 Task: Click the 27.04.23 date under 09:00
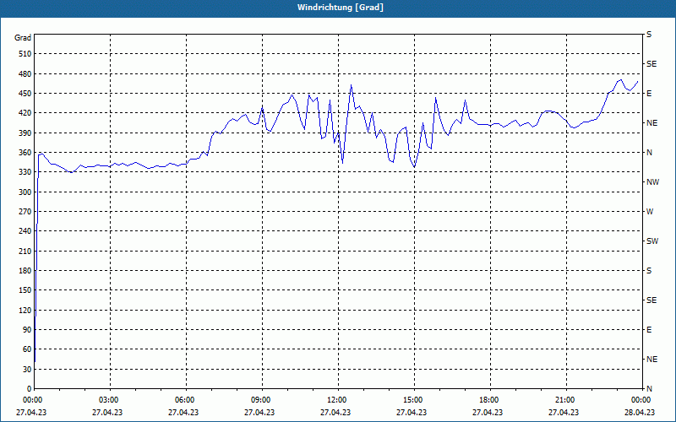tap(259, 412)
